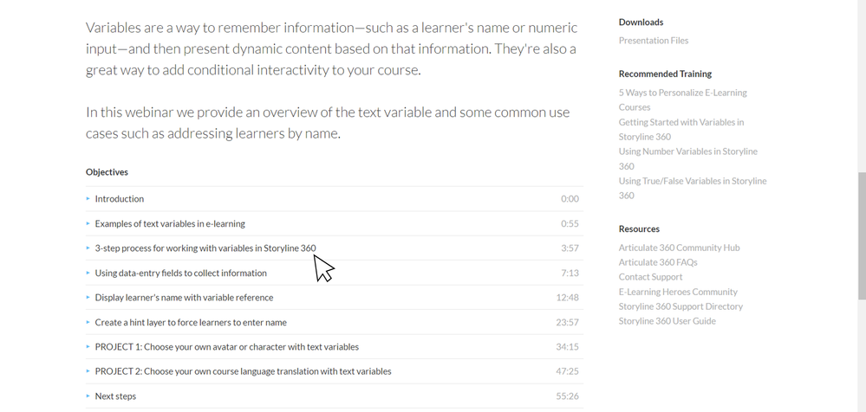
Task: Open the Storyline 360 User Guide
Action: (x=667, y=321)
